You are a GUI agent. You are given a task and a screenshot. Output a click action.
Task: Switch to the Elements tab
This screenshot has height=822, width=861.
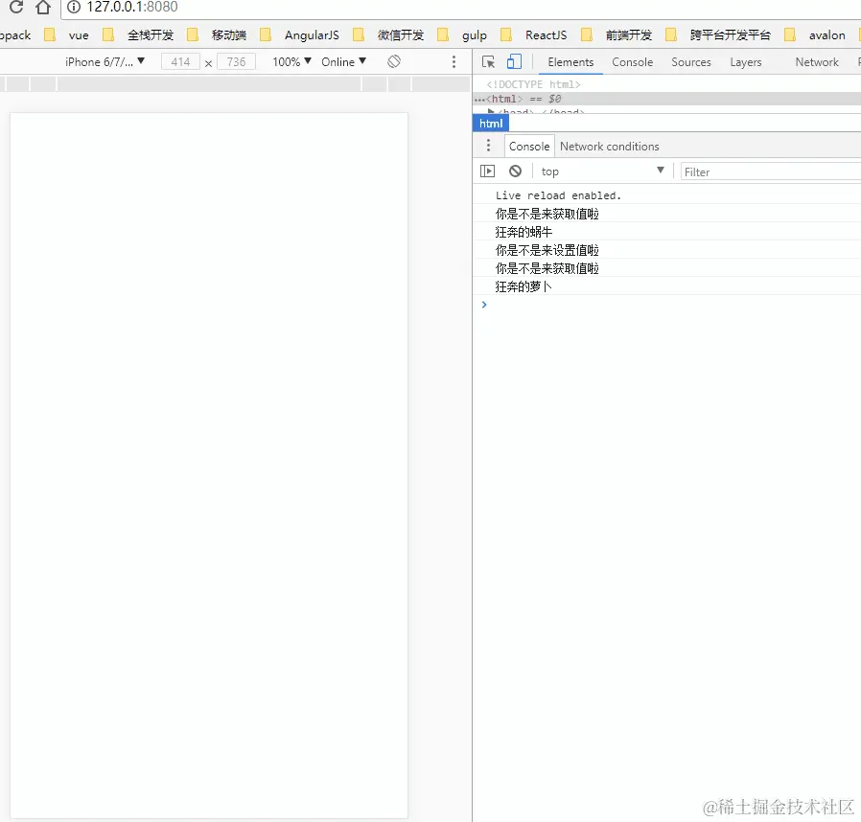point(570,62)
